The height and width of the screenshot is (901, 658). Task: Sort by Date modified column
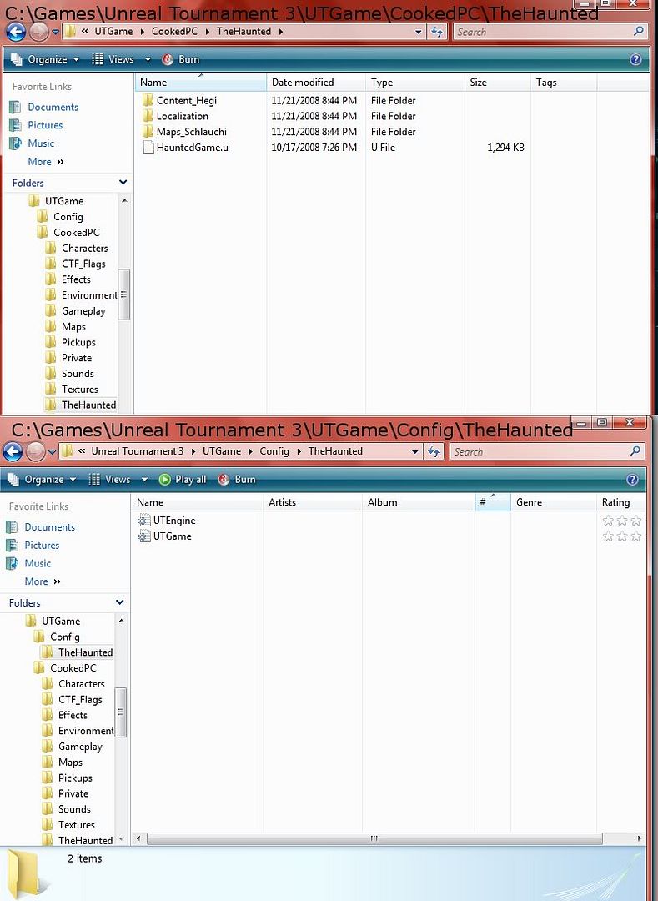[x=316, y=82]
